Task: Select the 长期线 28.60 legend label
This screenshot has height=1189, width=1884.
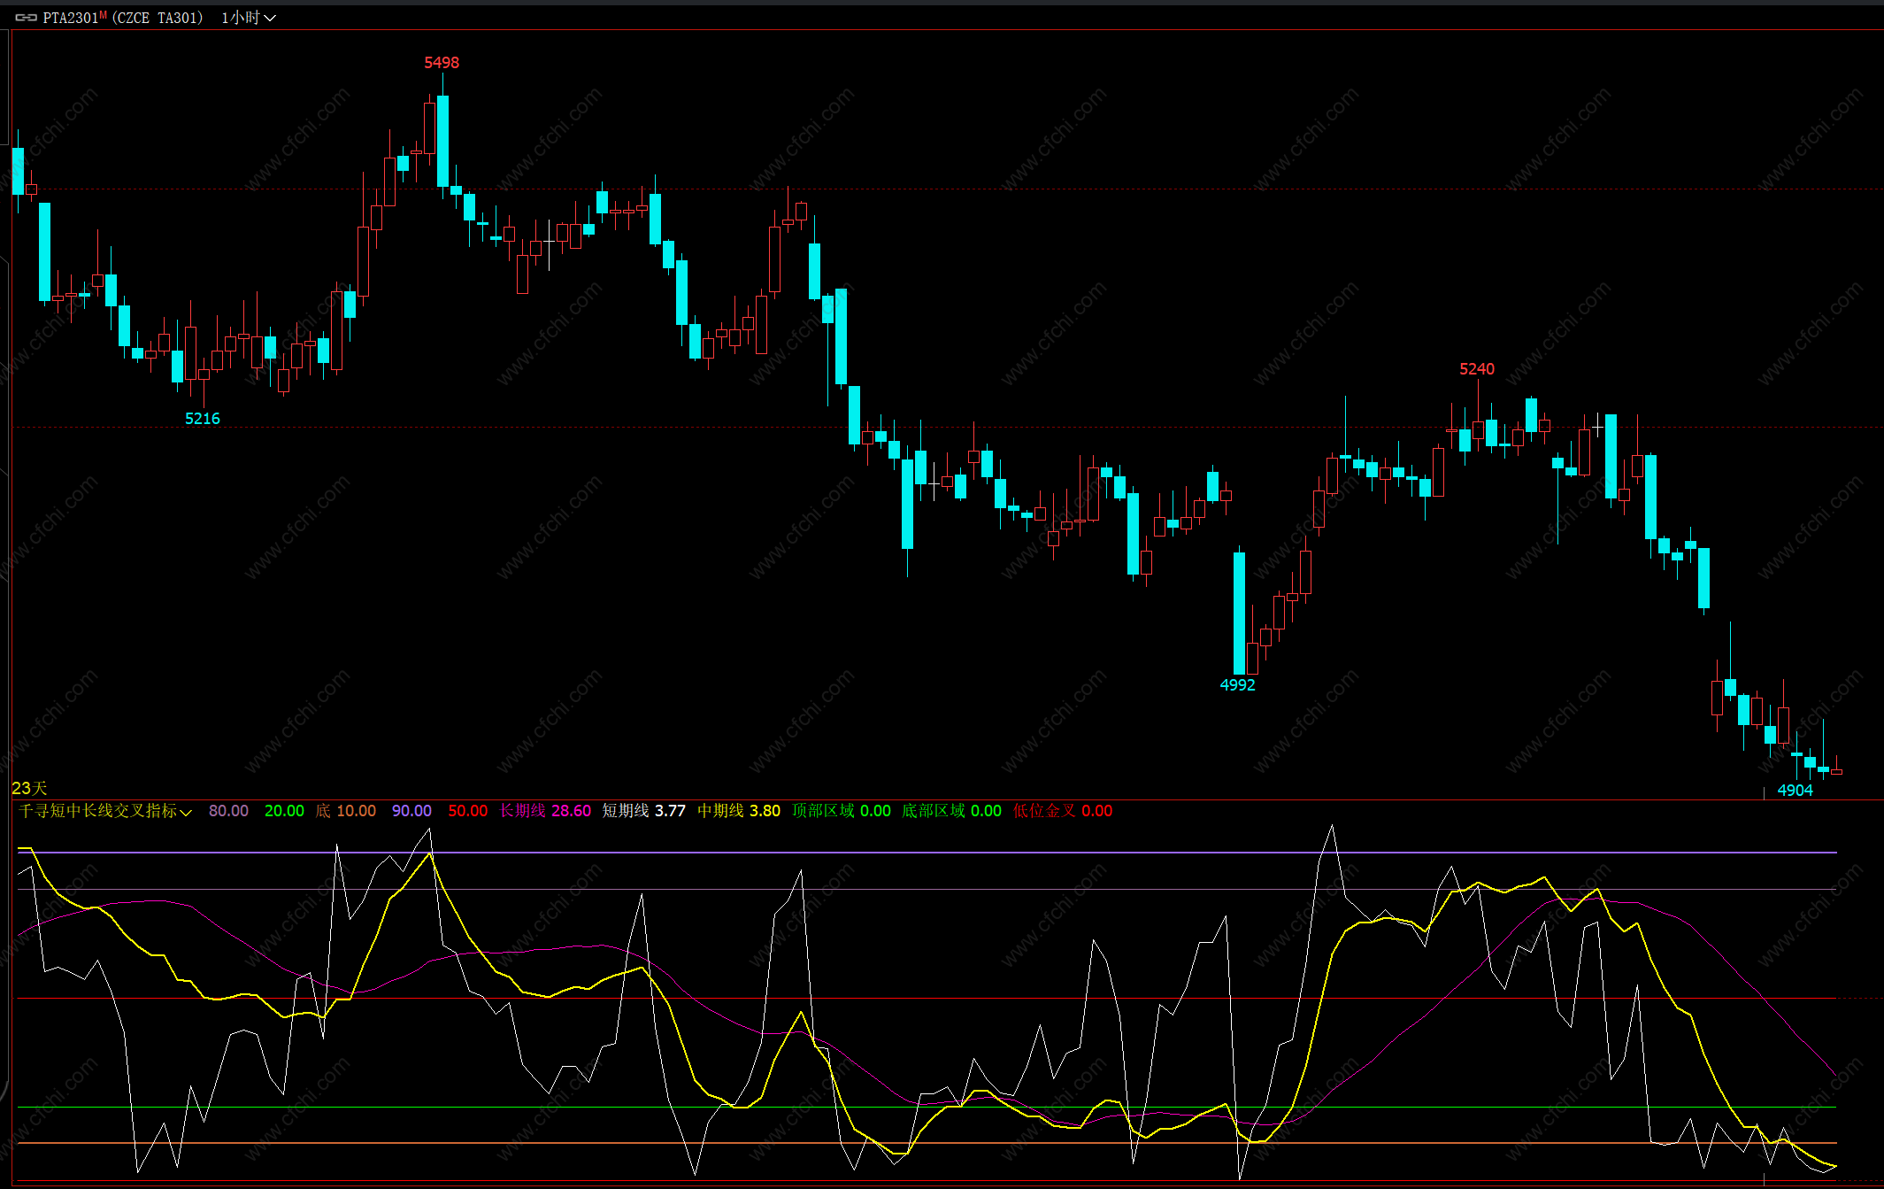Action: [544, 811]
